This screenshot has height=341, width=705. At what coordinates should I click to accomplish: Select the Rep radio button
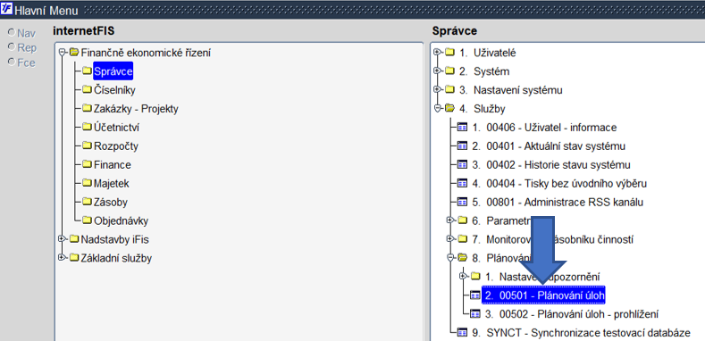[12, 47]
